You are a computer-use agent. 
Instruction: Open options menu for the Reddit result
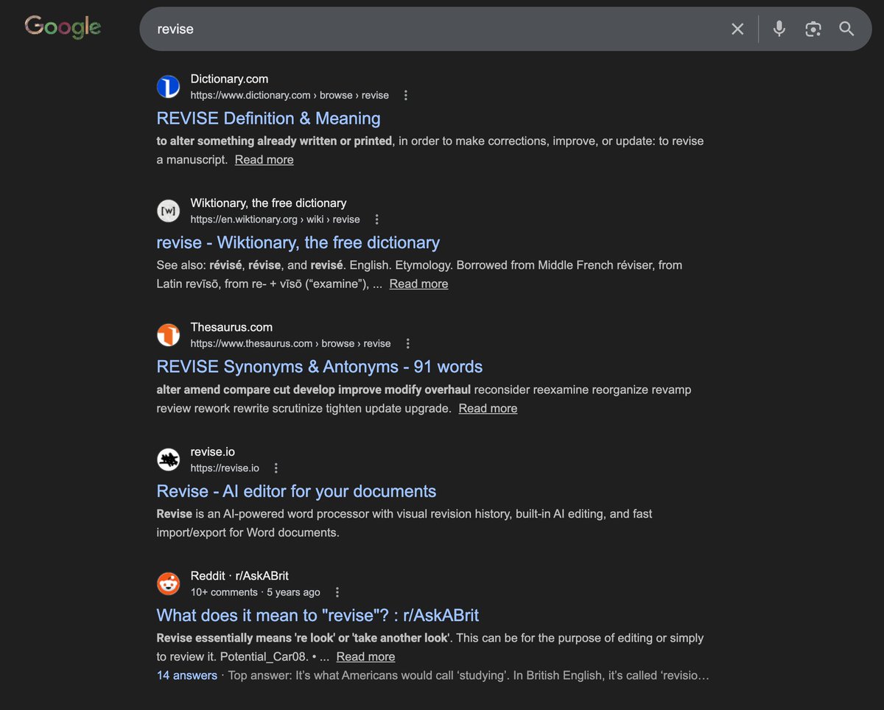(337, 591)
